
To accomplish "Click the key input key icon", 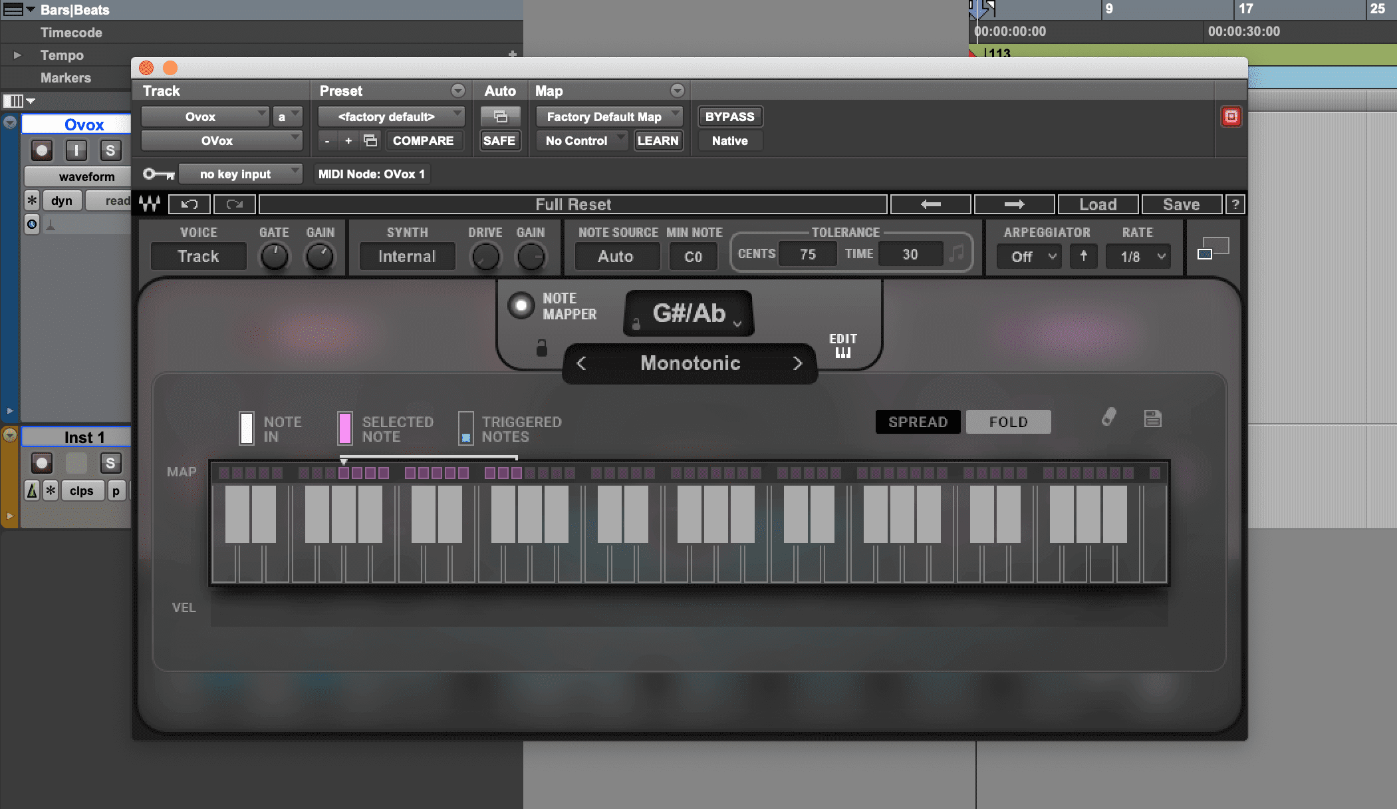I will (x=159, y=174).
